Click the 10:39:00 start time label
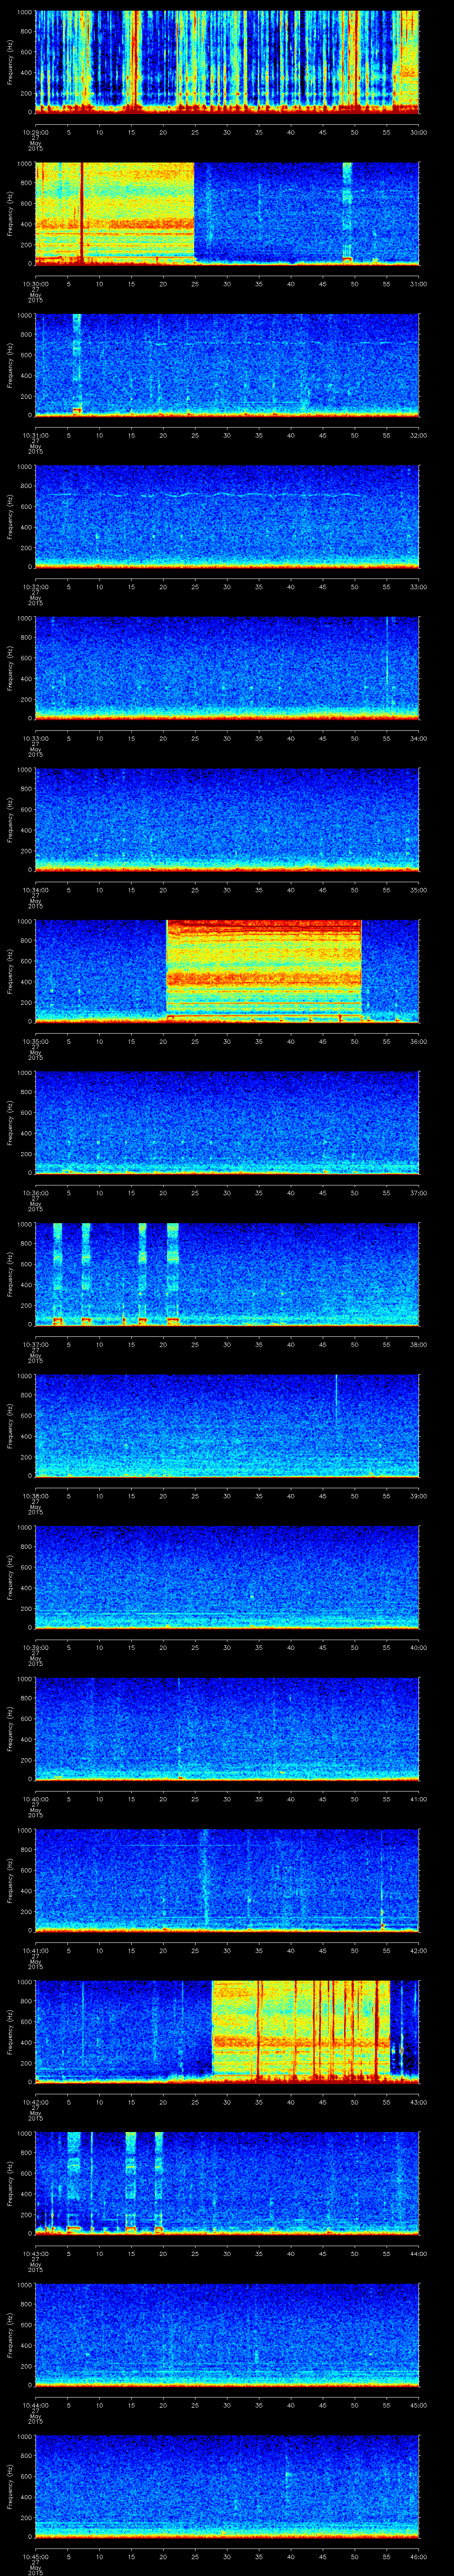Screen dimensions: 454x2576 click(35, 1647)
